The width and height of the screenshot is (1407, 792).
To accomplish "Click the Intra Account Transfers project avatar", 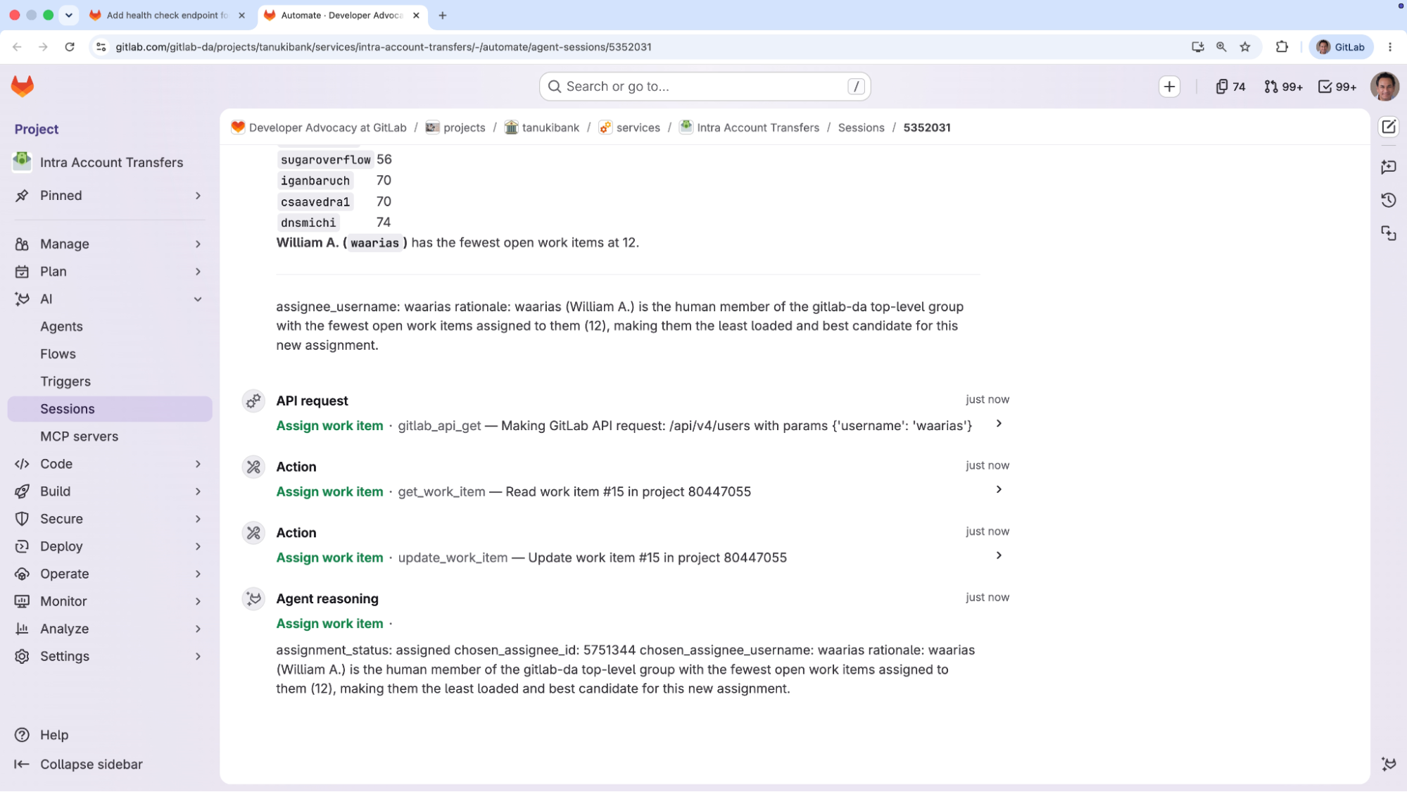I will click(x=22, y=162).
